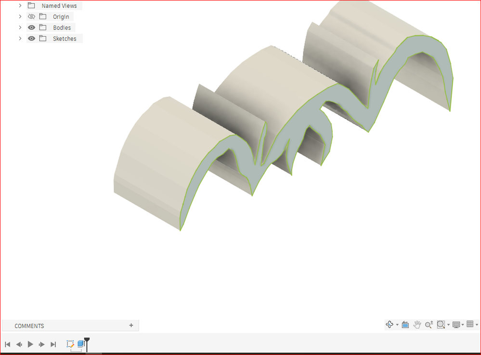Open the Display Settings dropdown arrow
This screenshot has width=481, height=355.
pos(463,325)
